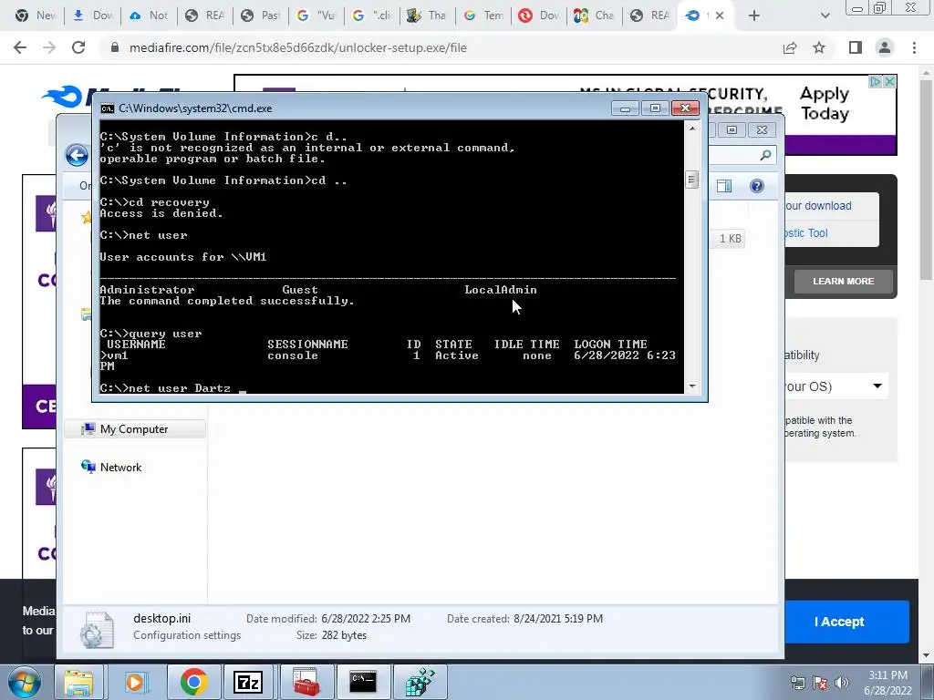
Task: Switch to the 'Cha' tab
Action: pyautogui.click(x=595, y=15)
